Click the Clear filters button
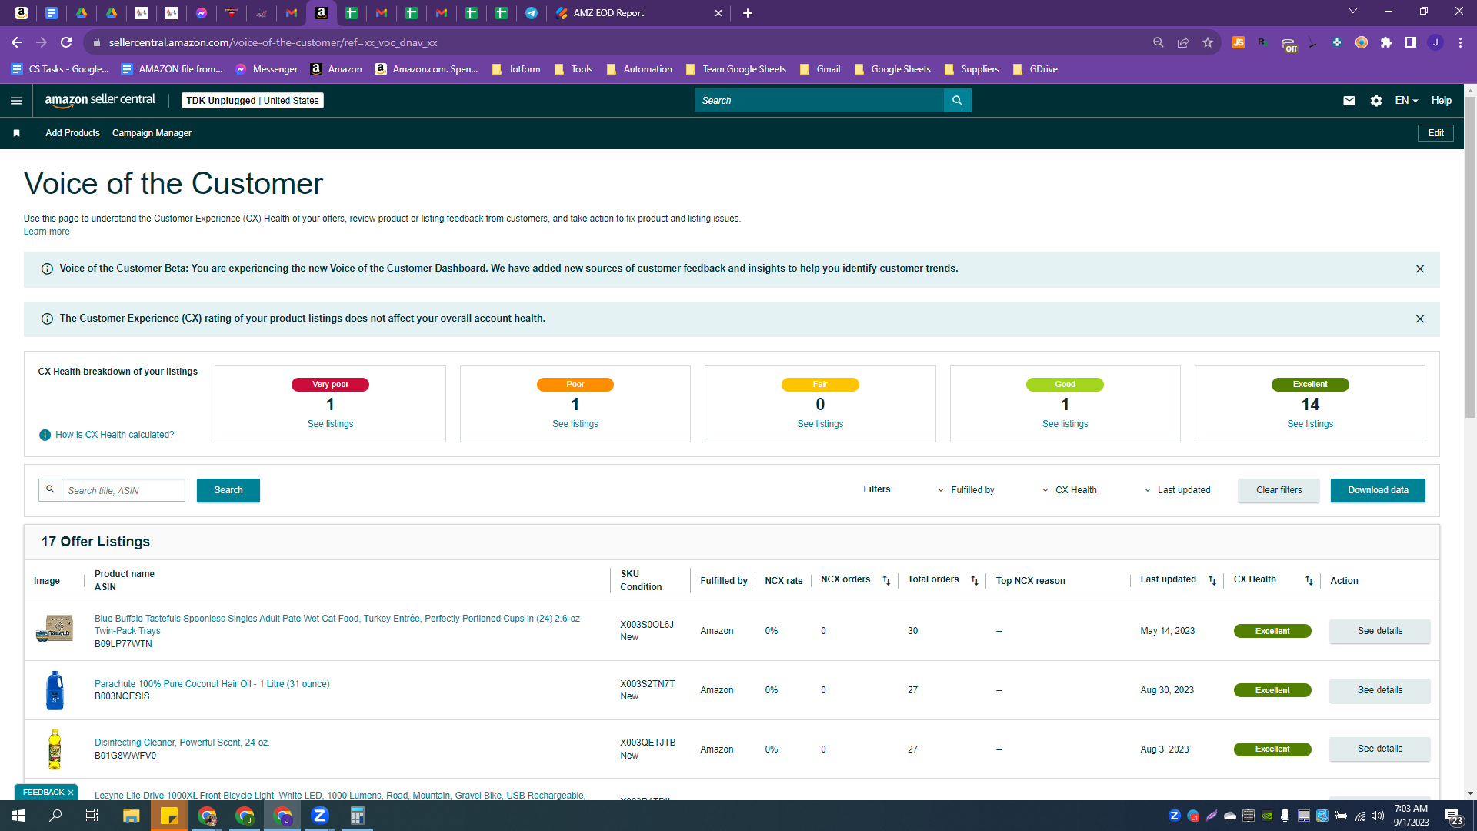Image resolution: width=1477 pixels, height=831 pixels. click(1279, 490)
